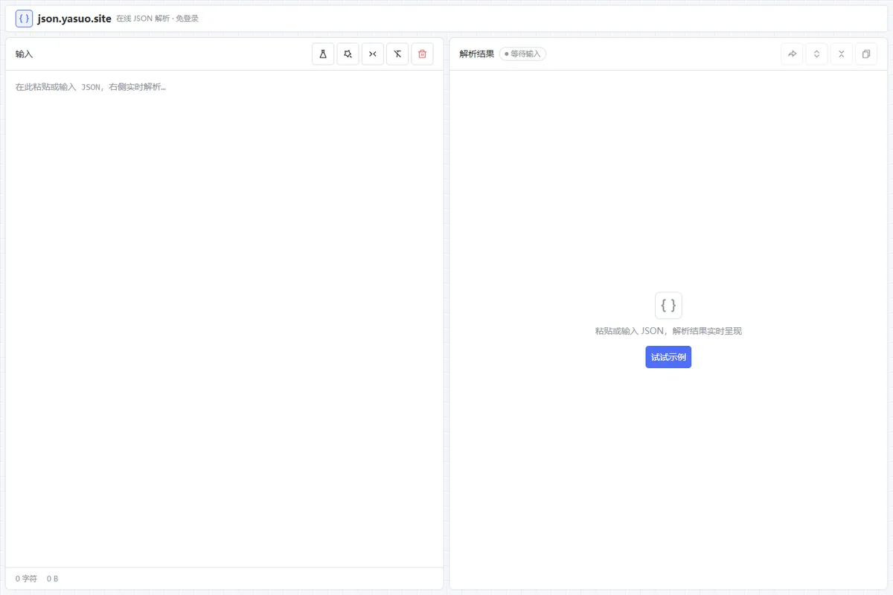
Task: Expand all nodes in results panel
Action: pos(816,54)
